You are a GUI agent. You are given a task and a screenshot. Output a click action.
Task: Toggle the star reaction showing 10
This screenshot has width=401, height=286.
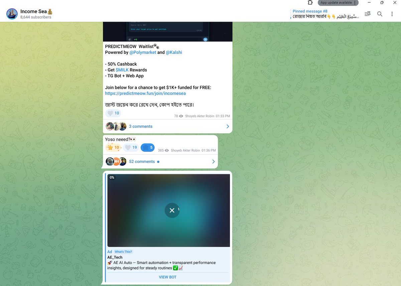113,147
